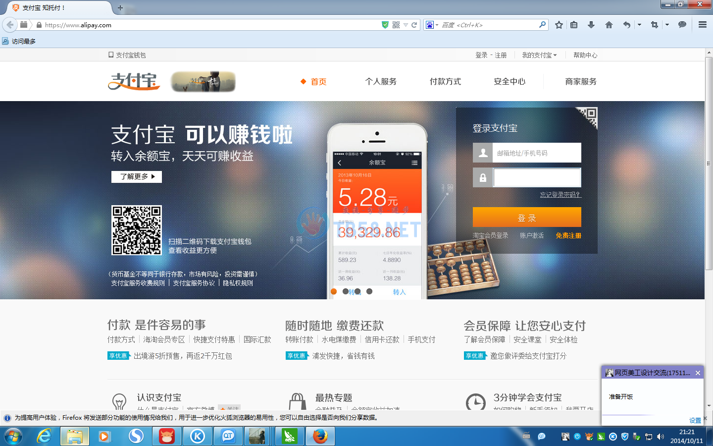This screenshot has width=713, height=446.
Task: Open the address bar history dropdown arrow
Action: (x=406, y=25)
